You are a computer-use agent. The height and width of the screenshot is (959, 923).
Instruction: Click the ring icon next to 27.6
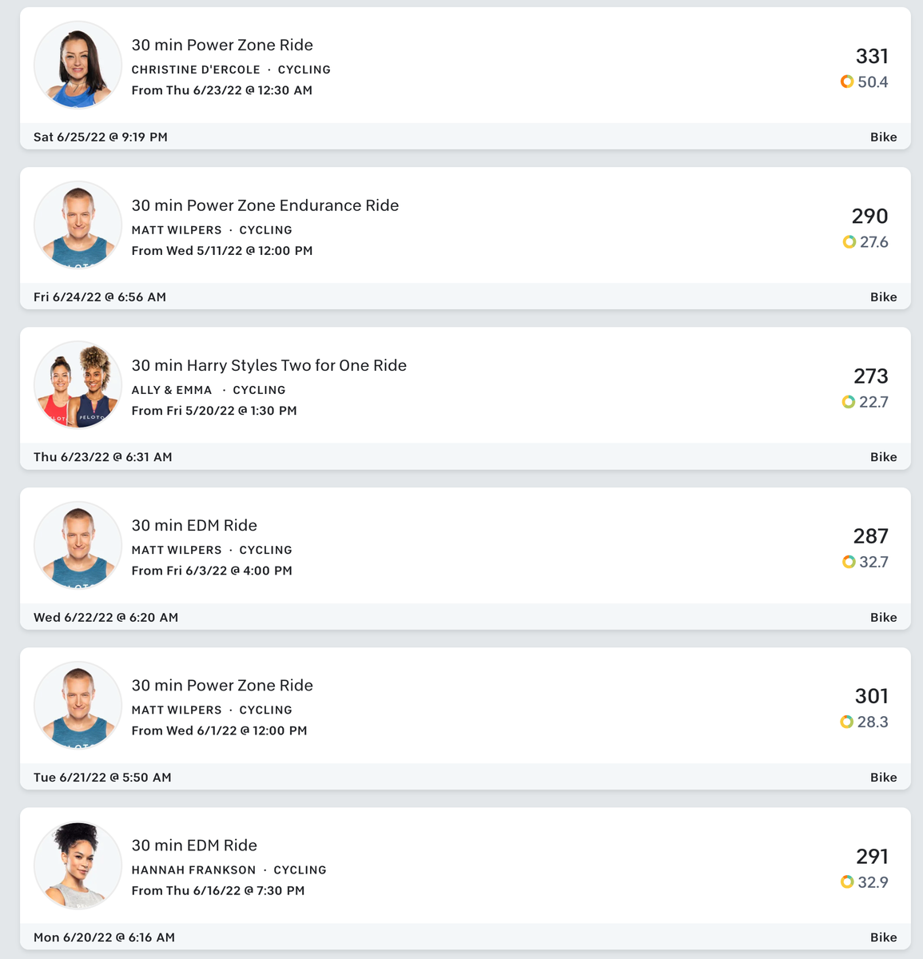click(x=849, y=242)
